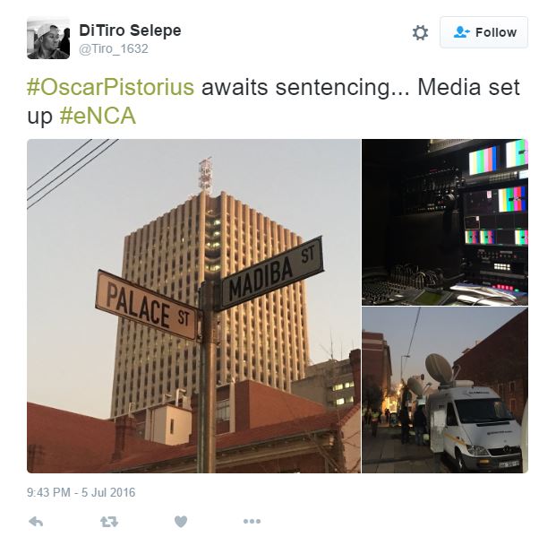Viewport: 556px width, 537px height.
Task: Open the gear settings dropdown
Action: click(x=420, y=32)
